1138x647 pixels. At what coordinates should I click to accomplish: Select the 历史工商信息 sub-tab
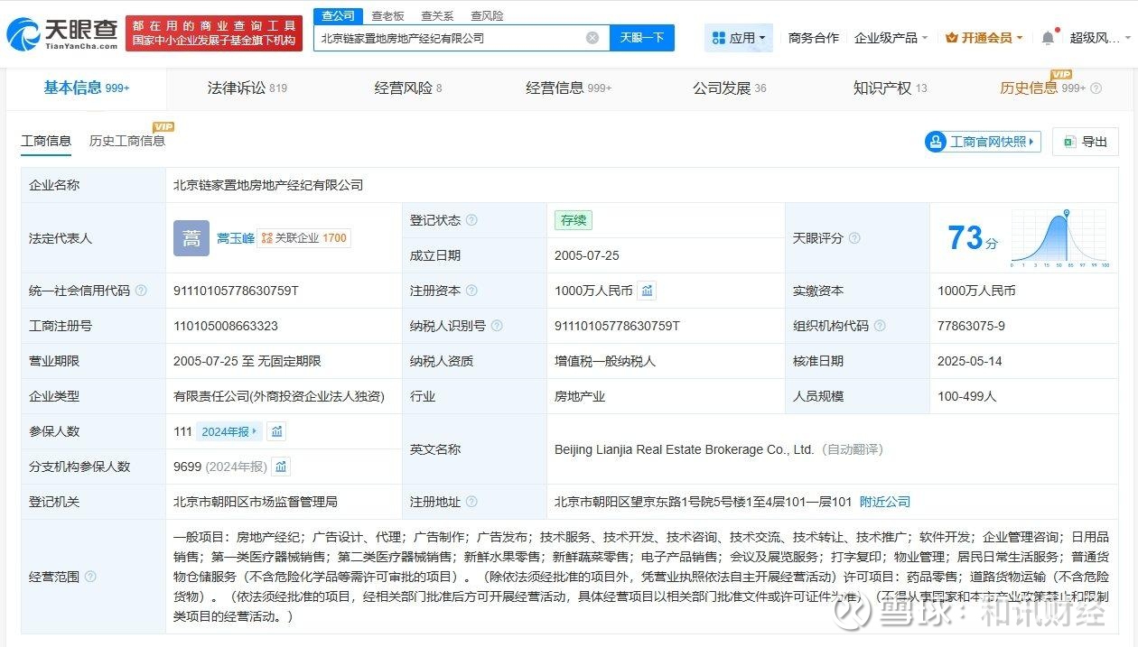(127, 141)
